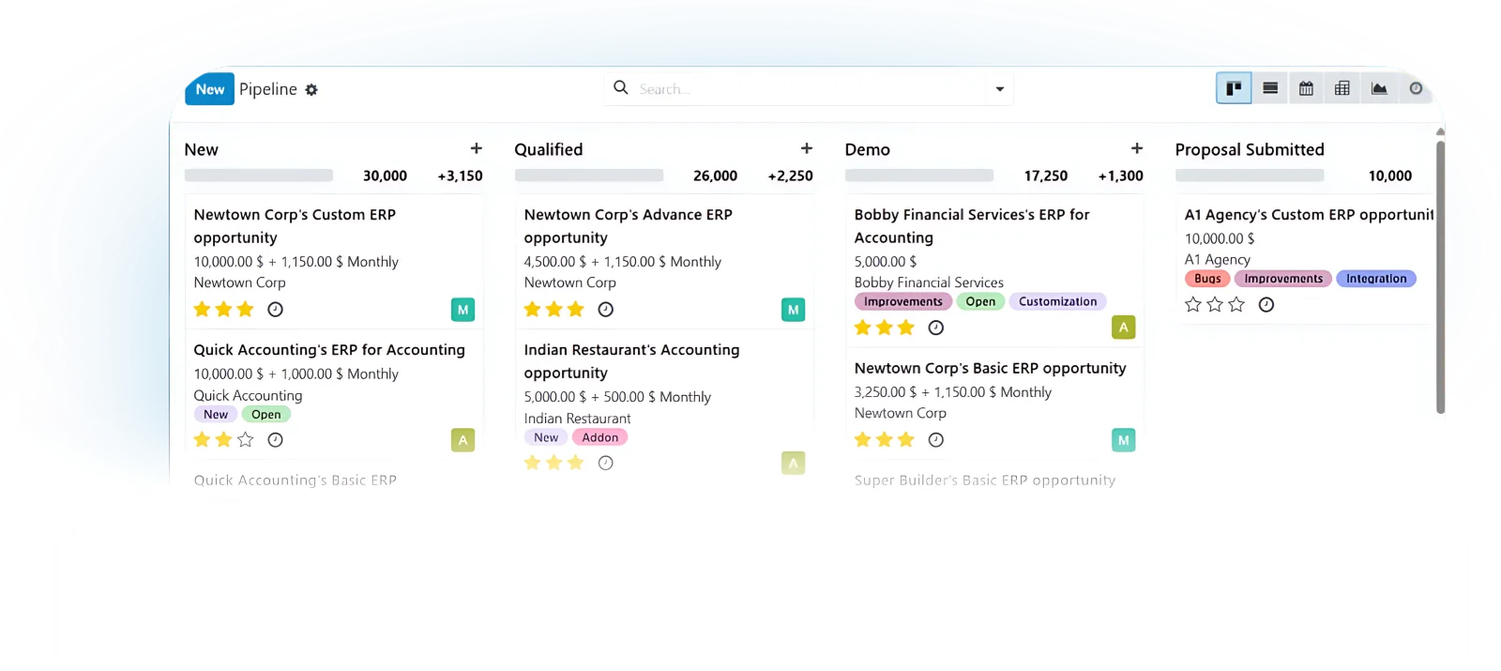
Task: Toggle second star on Bobby Financial card
Action: point(885,328)
